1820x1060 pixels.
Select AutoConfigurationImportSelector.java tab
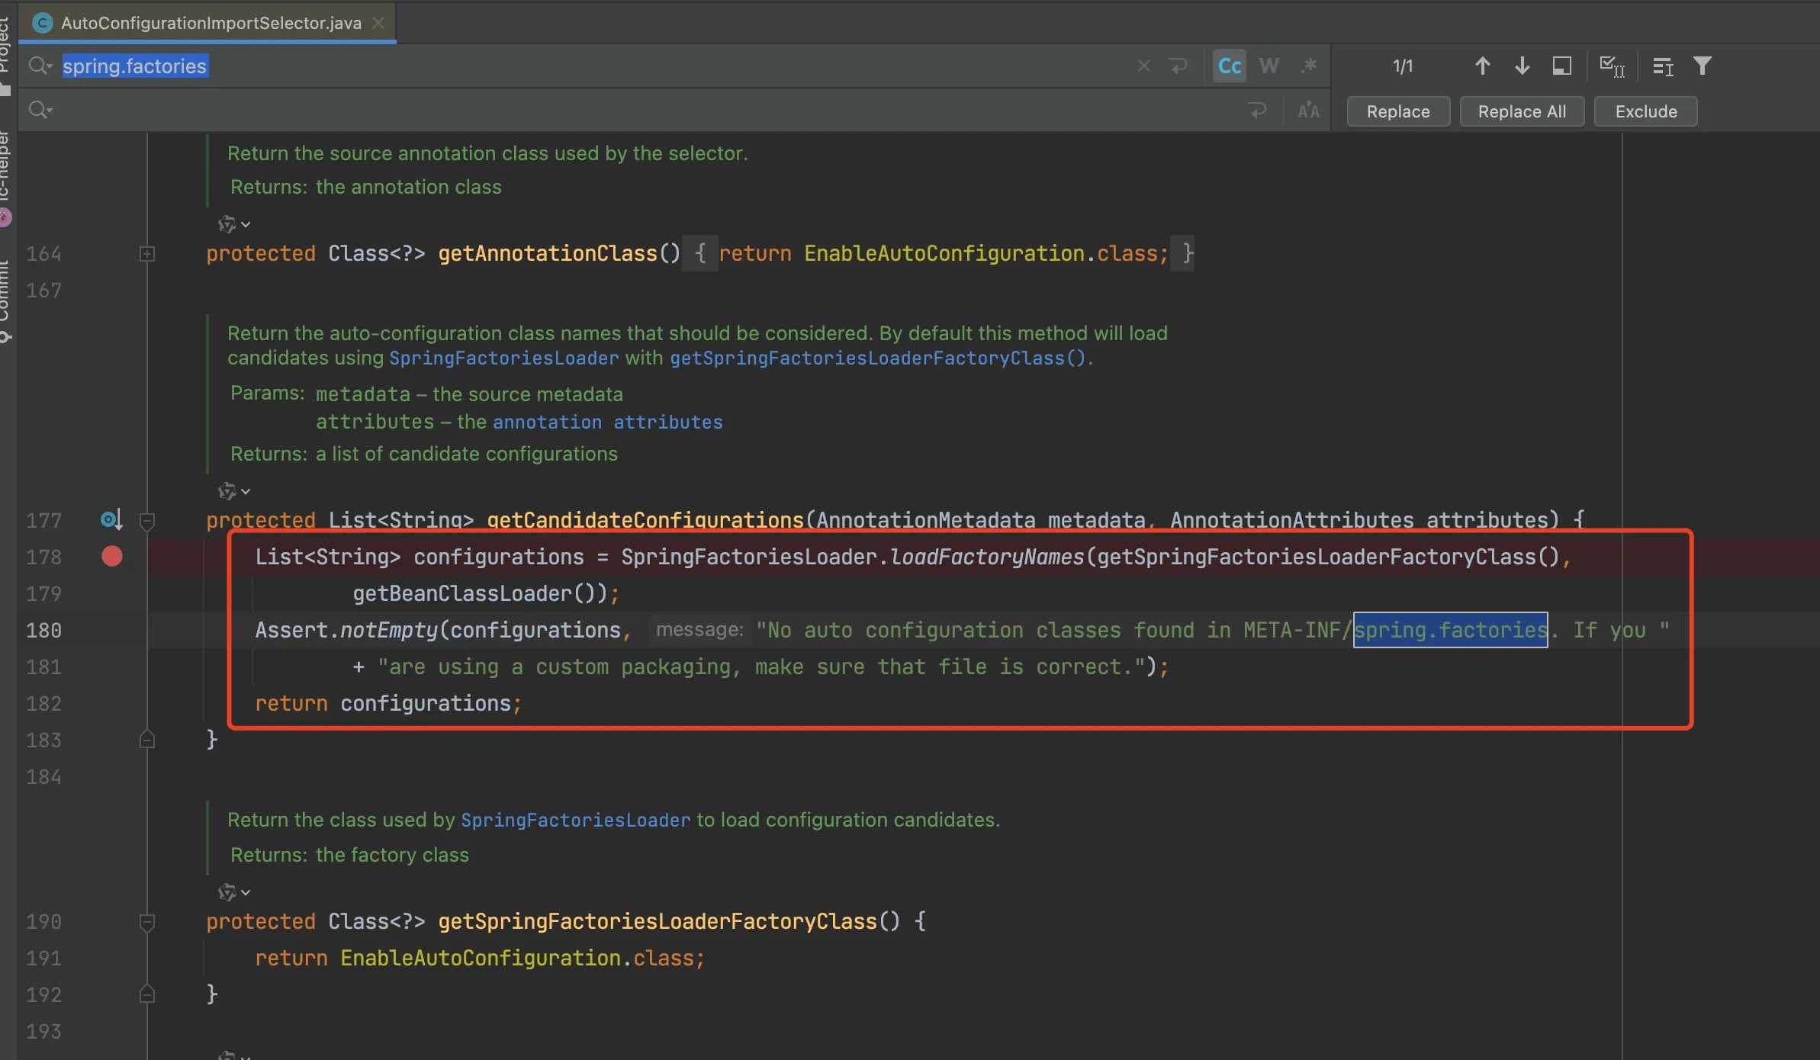coord(211,23)
